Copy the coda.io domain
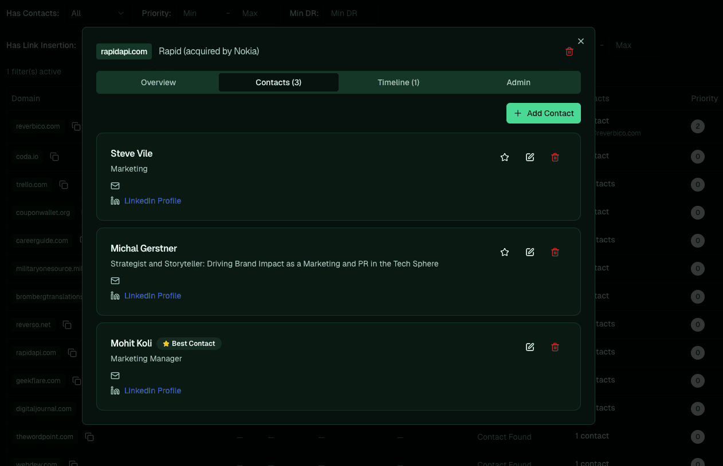This screenshot has width=723, height=466. point(54,157)
